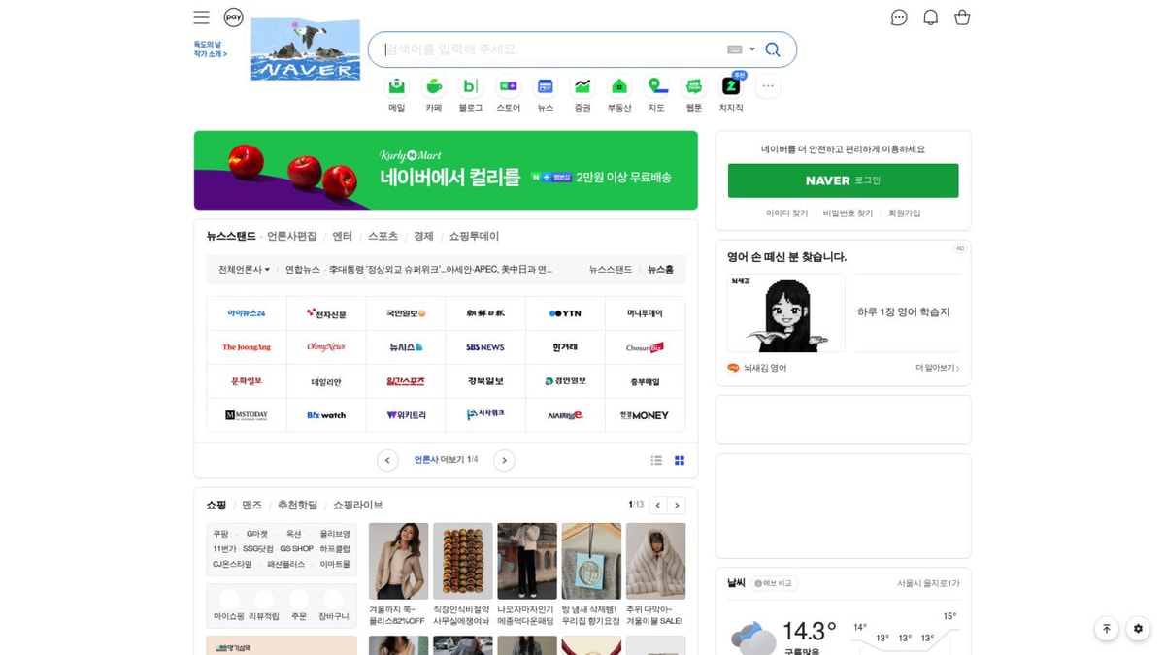Advance 언론사 더보기 with the right chevron
The width and height of the screenshot is (1165, 655).
(x=504, y=460)
